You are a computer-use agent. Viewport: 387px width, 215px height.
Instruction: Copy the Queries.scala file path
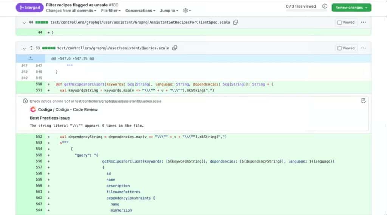pyautogui.click(x=175, y=48)
